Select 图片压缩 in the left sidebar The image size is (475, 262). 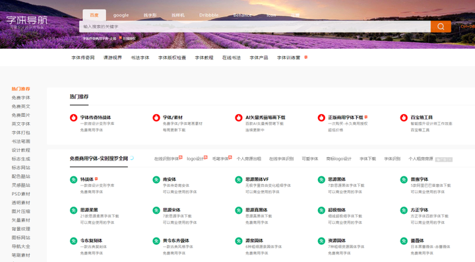tap(21, 211)
